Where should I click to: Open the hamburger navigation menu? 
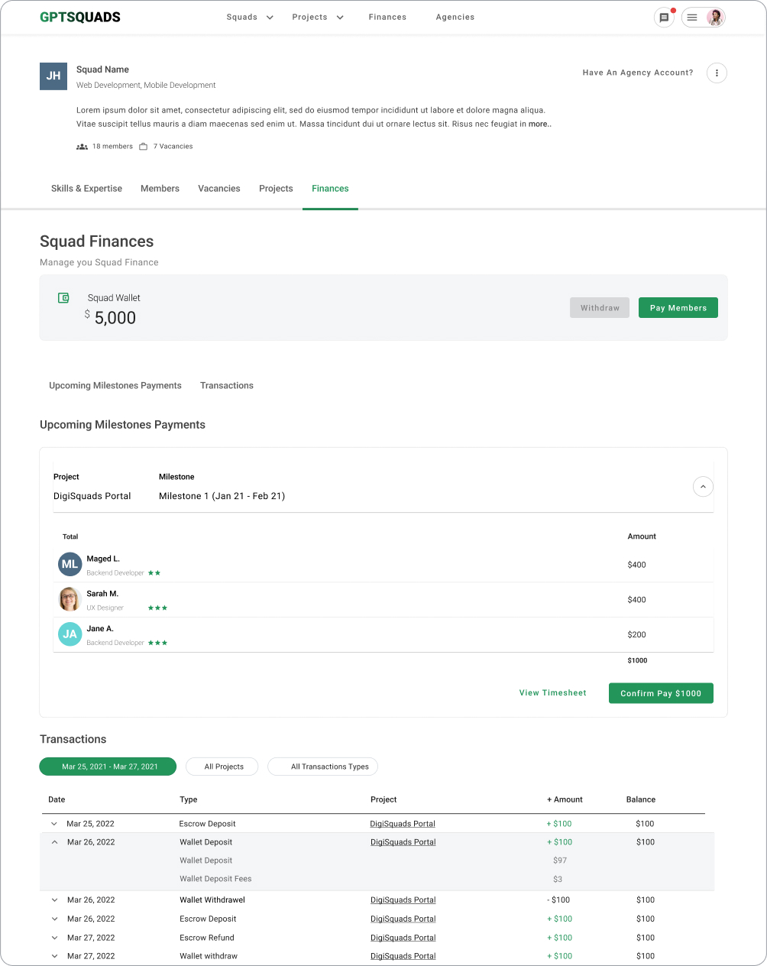(691, 17)
